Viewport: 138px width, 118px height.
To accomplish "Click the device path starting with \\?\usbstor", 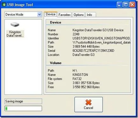I will coord(101,42).
